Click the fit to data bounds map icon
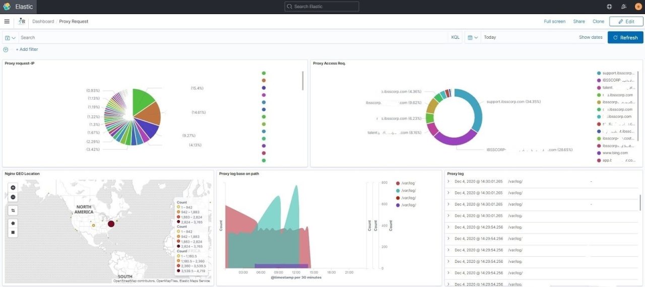Viewport: 645px width, 287px height. coord(13,210)
